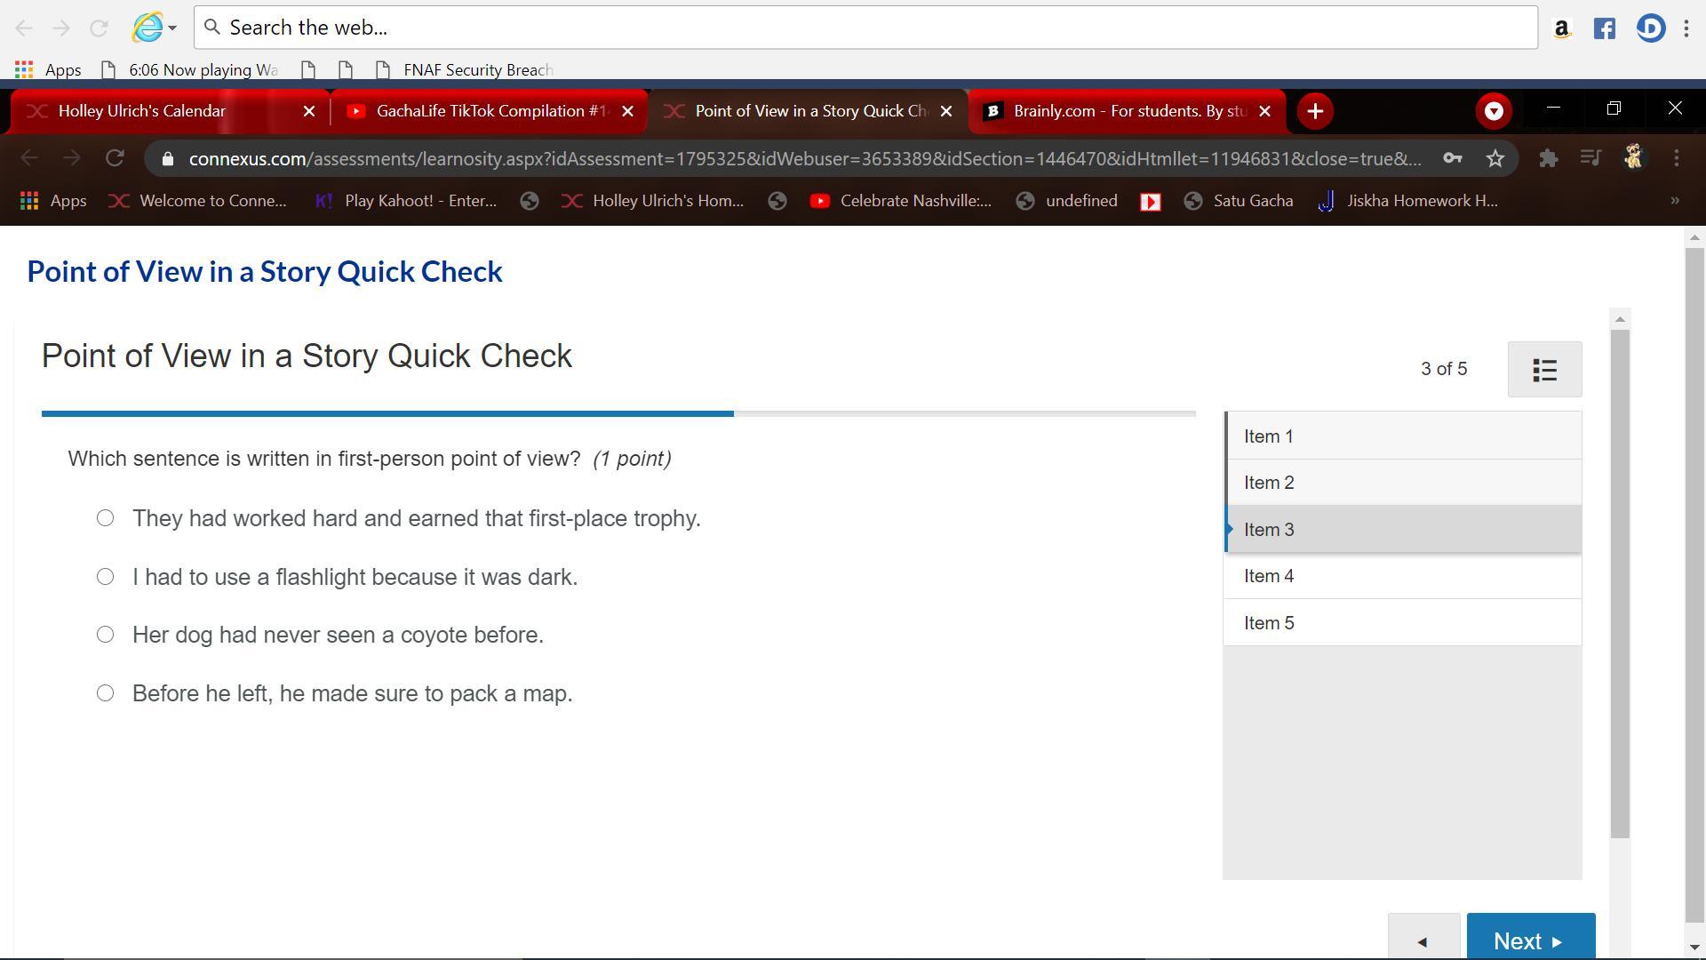Choose "They had worked hard" radio option
The height and width of the screenshot is (960, 1706).
pos(105,518)
